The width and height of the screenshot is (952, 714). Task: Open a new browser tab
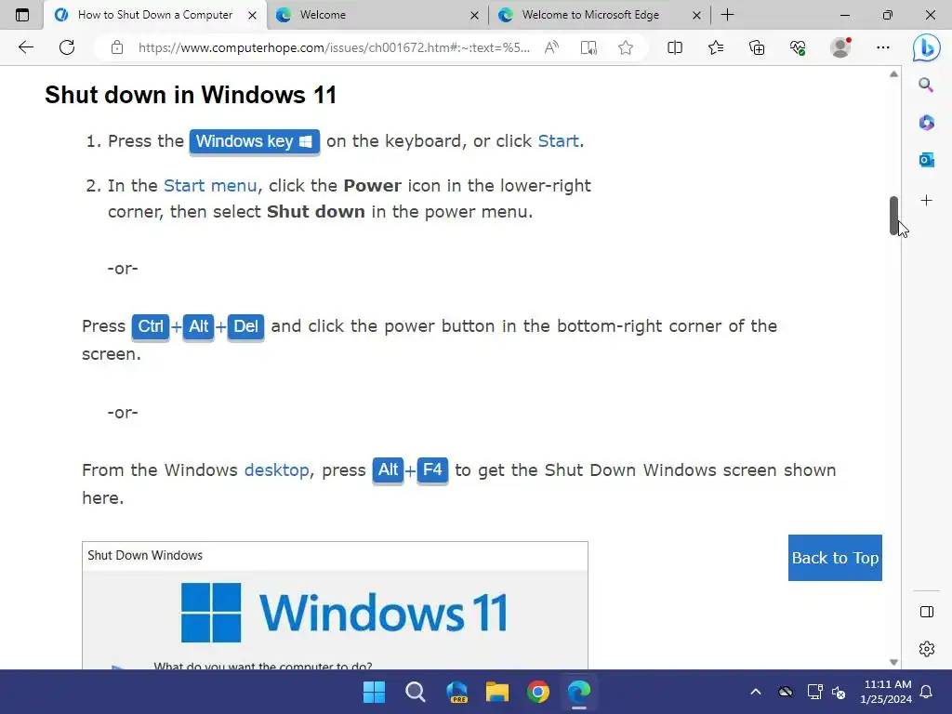[727, 15]
